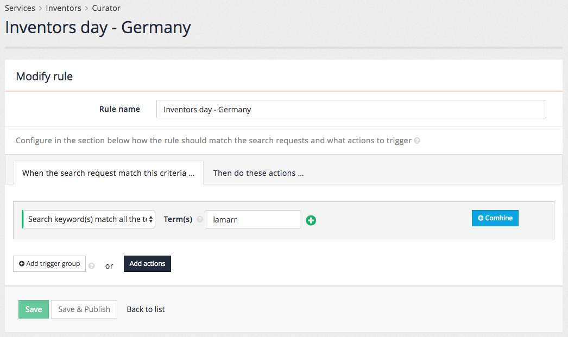Go Back to list

[146, 309]
